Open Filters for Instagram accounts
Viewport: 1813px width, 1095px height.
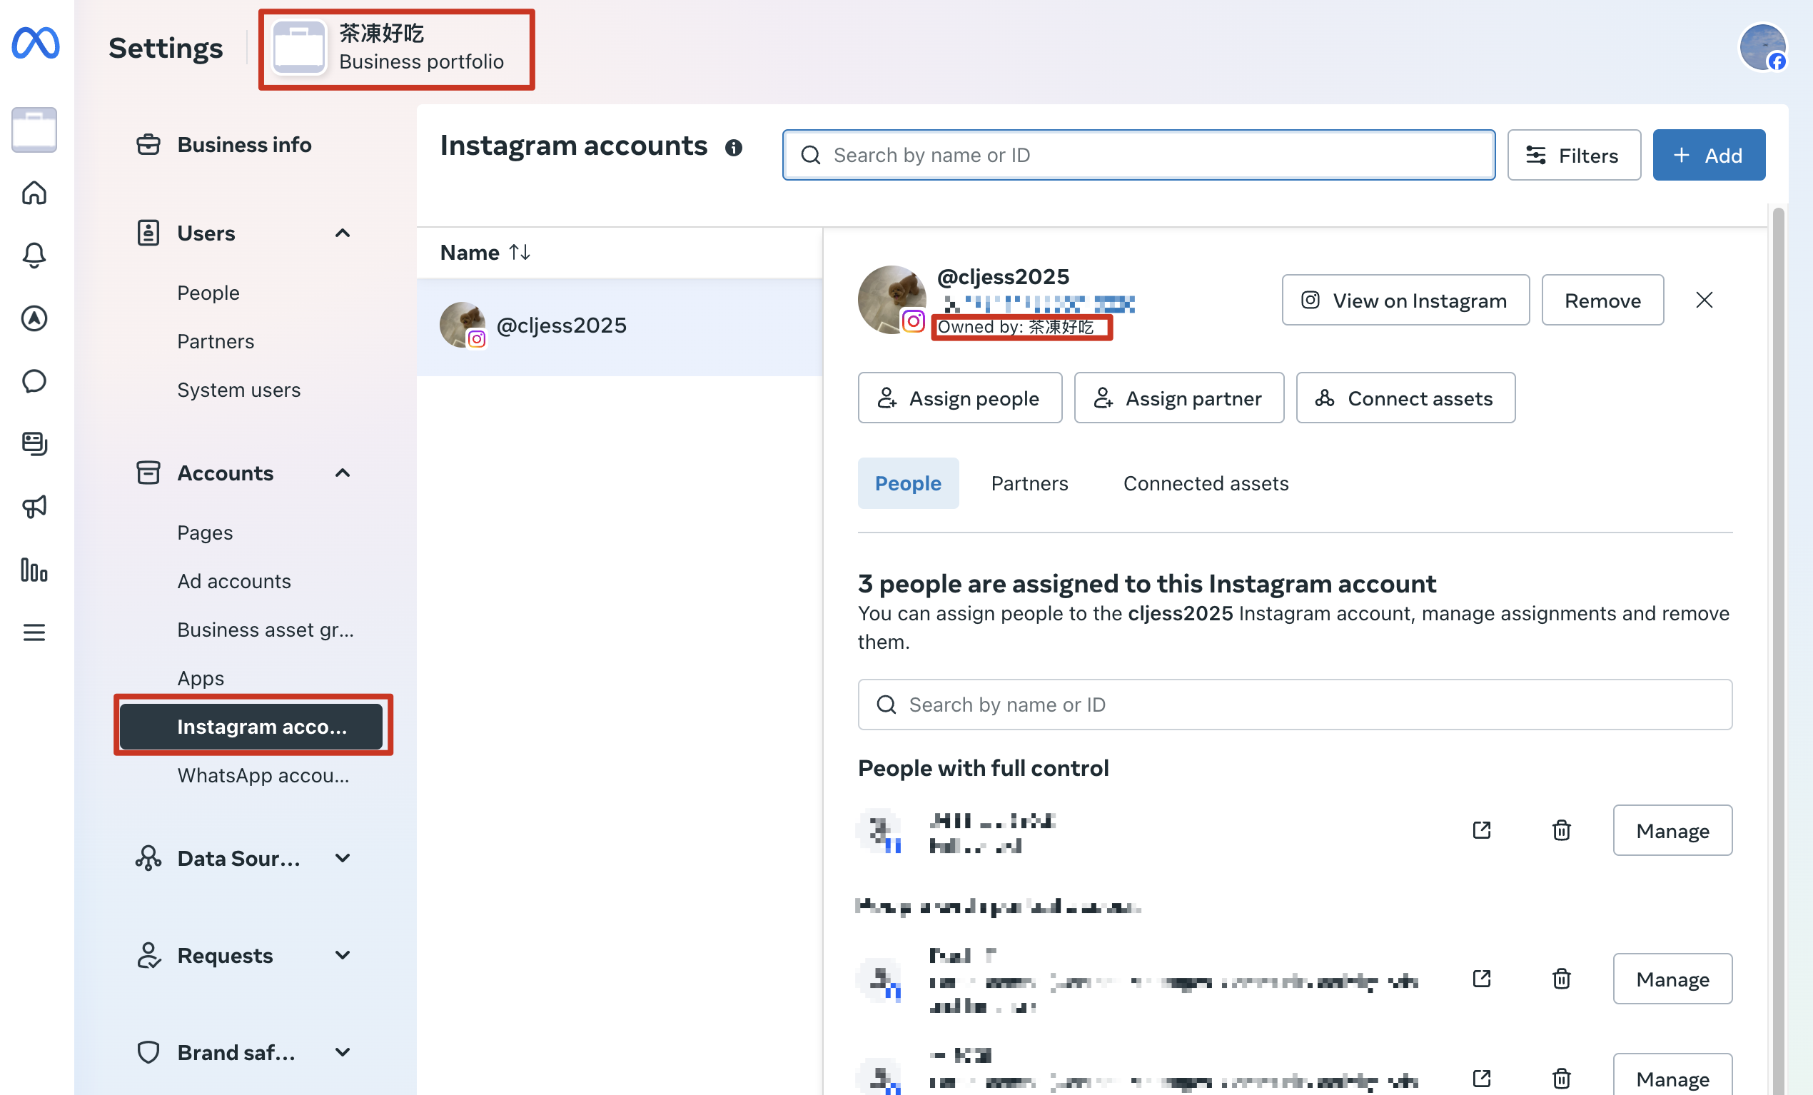tap(1574, 156)
